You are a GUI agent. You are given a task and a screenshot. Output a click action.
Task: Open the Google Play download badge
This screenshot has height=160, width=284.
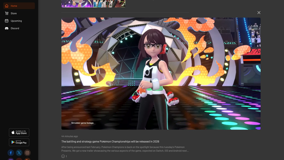tap(19, 142)
